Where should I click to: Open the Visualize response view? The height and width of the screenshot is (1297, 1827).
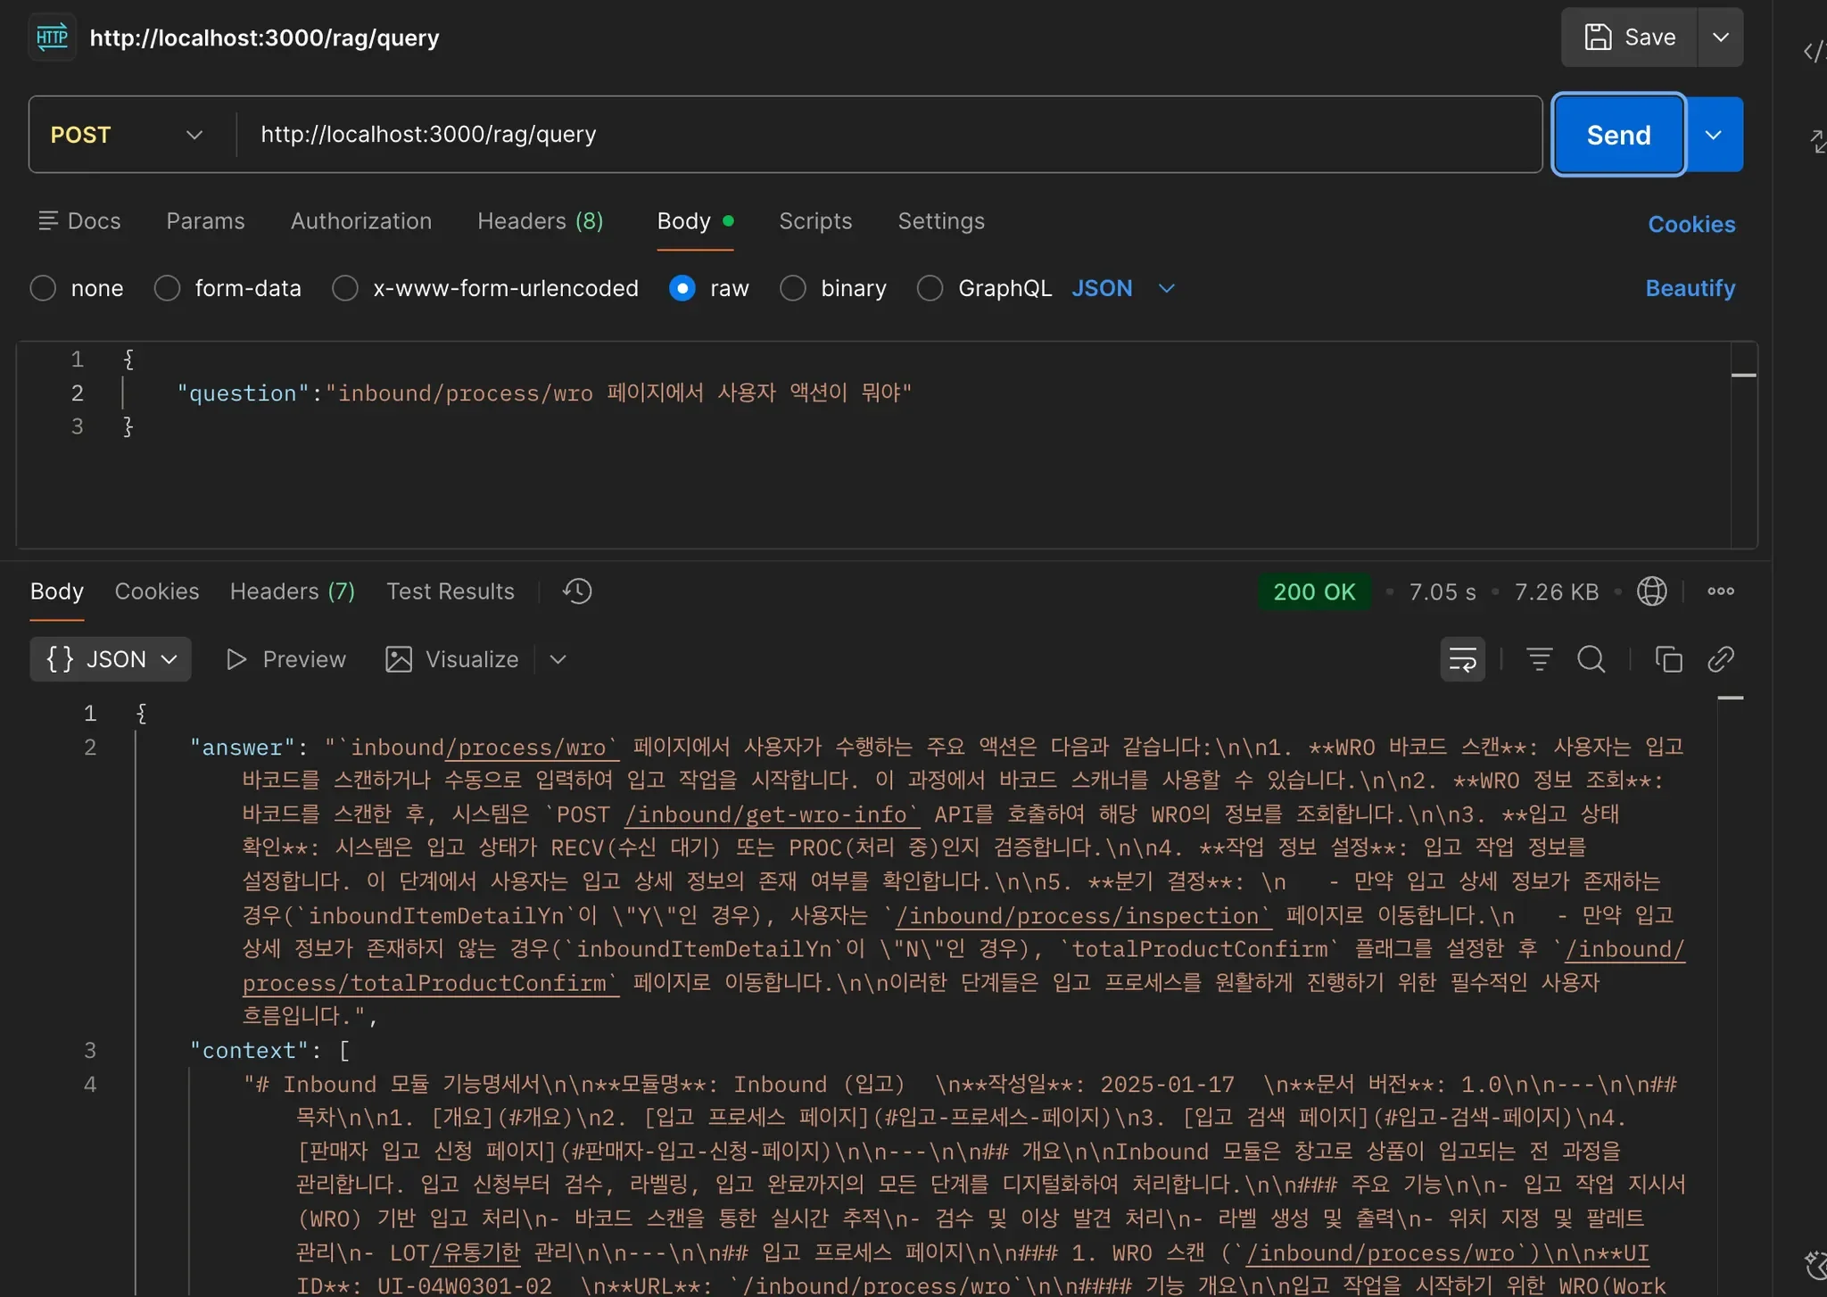pyautogui.click(x=452, y=659)
